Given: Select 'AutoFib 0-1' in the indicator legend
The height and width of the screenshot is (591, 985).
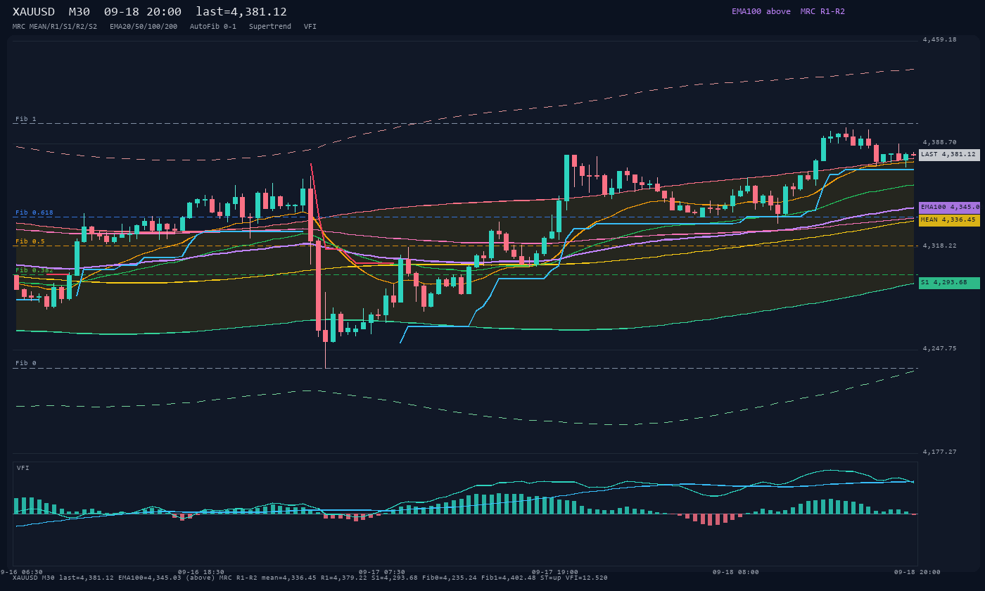Looking at the screenshot, I should tap(213, 27).
